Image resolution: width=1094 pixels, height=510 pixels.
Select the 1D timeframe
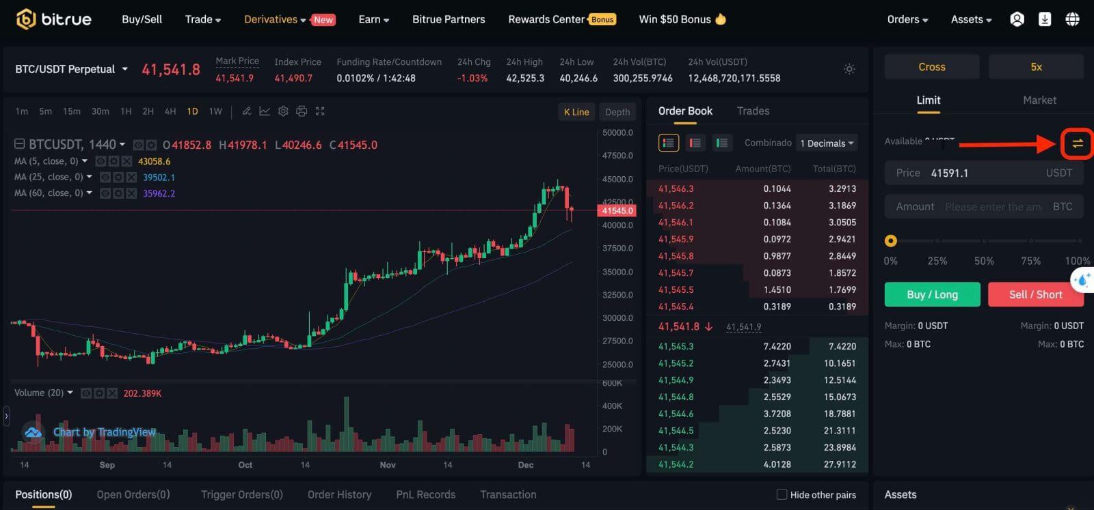(x=193, y=111)
